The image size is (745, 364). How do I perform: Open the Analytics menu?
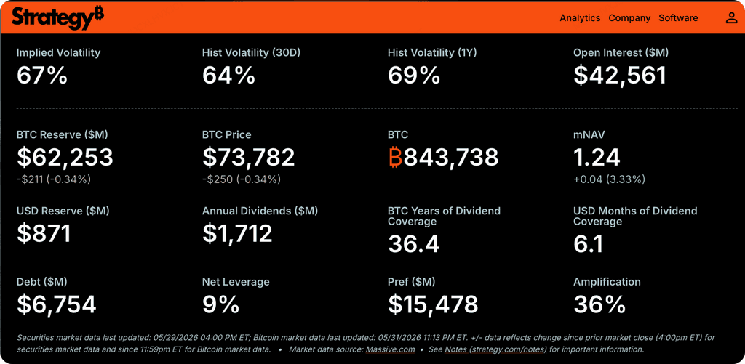tap(580, 18)
